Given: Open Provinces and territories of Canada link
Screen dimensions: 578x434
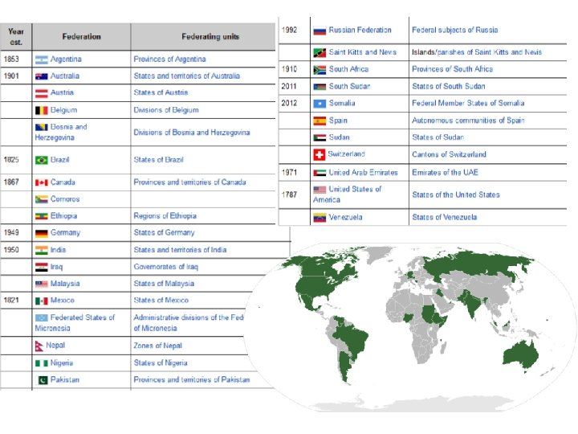Looking at the screenshot, I should tap(189, 182).
